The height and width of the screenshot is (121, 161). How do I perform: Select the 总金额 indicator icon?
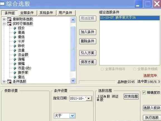tap(15, 55)
